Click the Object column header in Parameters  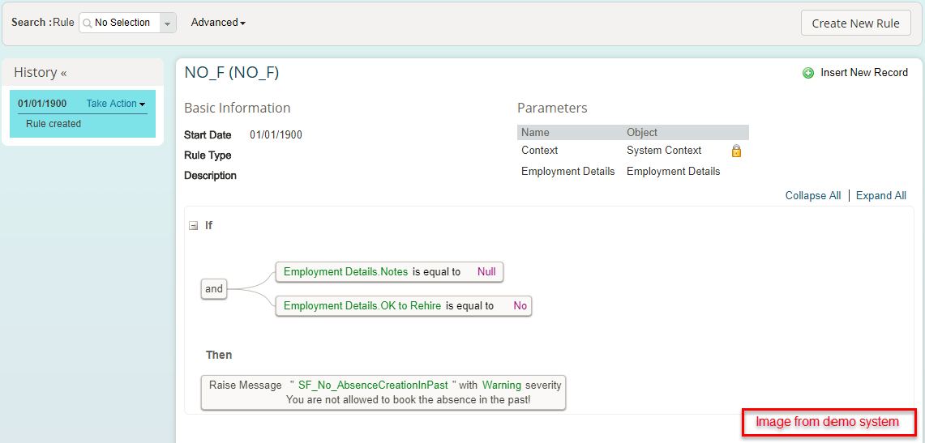point(642,133)
